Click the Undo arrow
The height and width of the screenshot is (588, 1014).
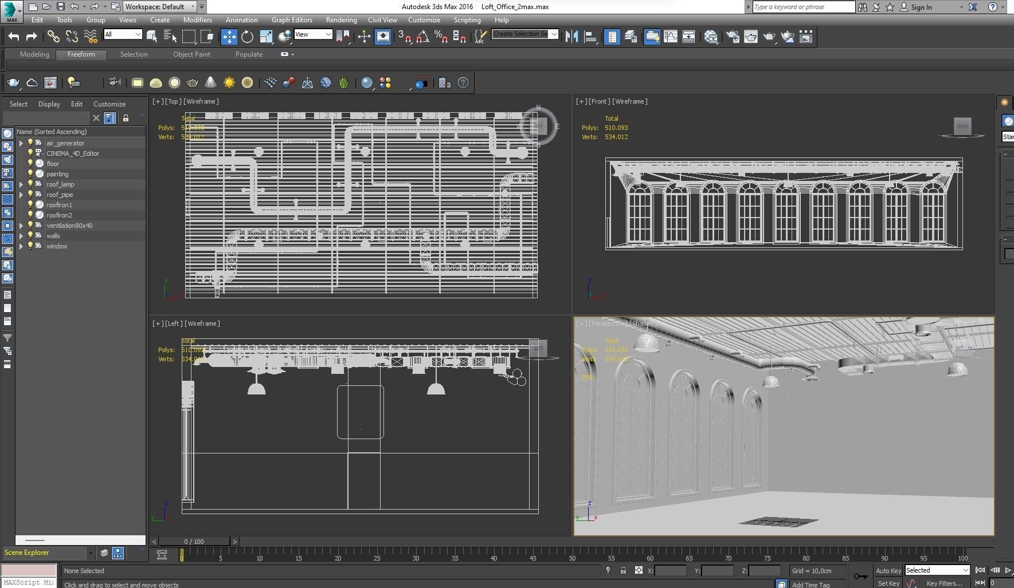point(14,37)
